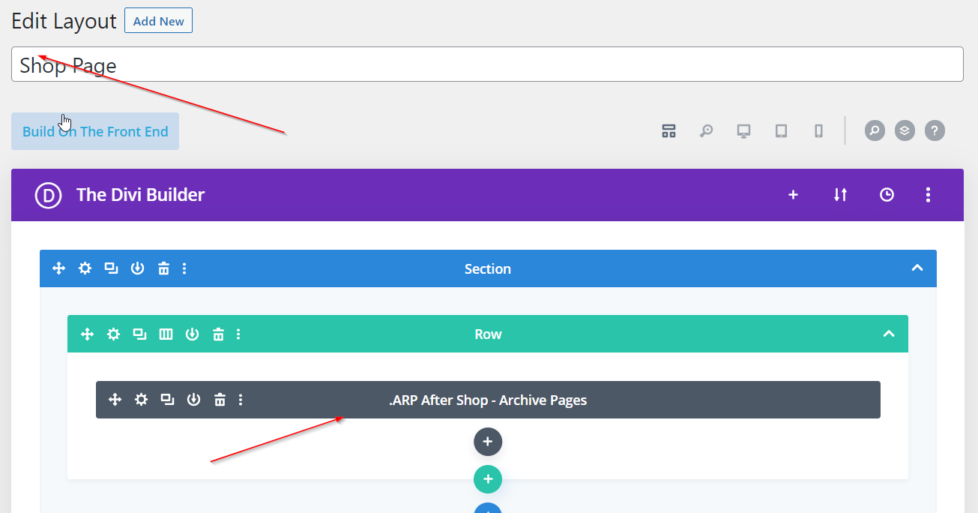Add new module with dark plus button
This screenshot has height=513, width=978.
pos(488,442)
